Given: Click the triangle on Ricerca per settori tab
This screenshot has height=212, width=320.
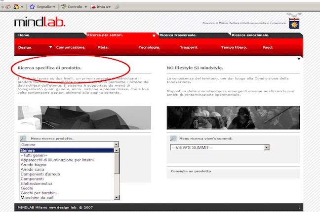Looking at the screenshot, I should [x=154, y=35].
